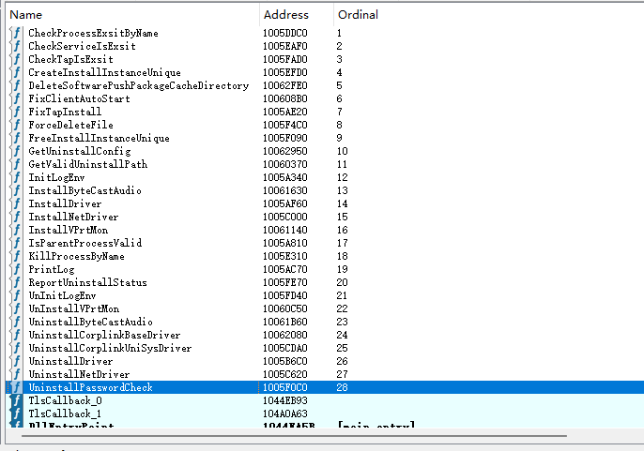Select the IsParentProcessValid function name
Viewport: 644px width, 451px height.
84,243
